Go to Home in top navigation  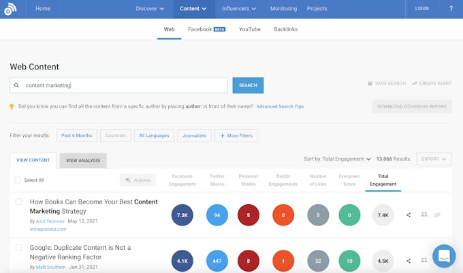pyautogui.click(x=43, y=9)
